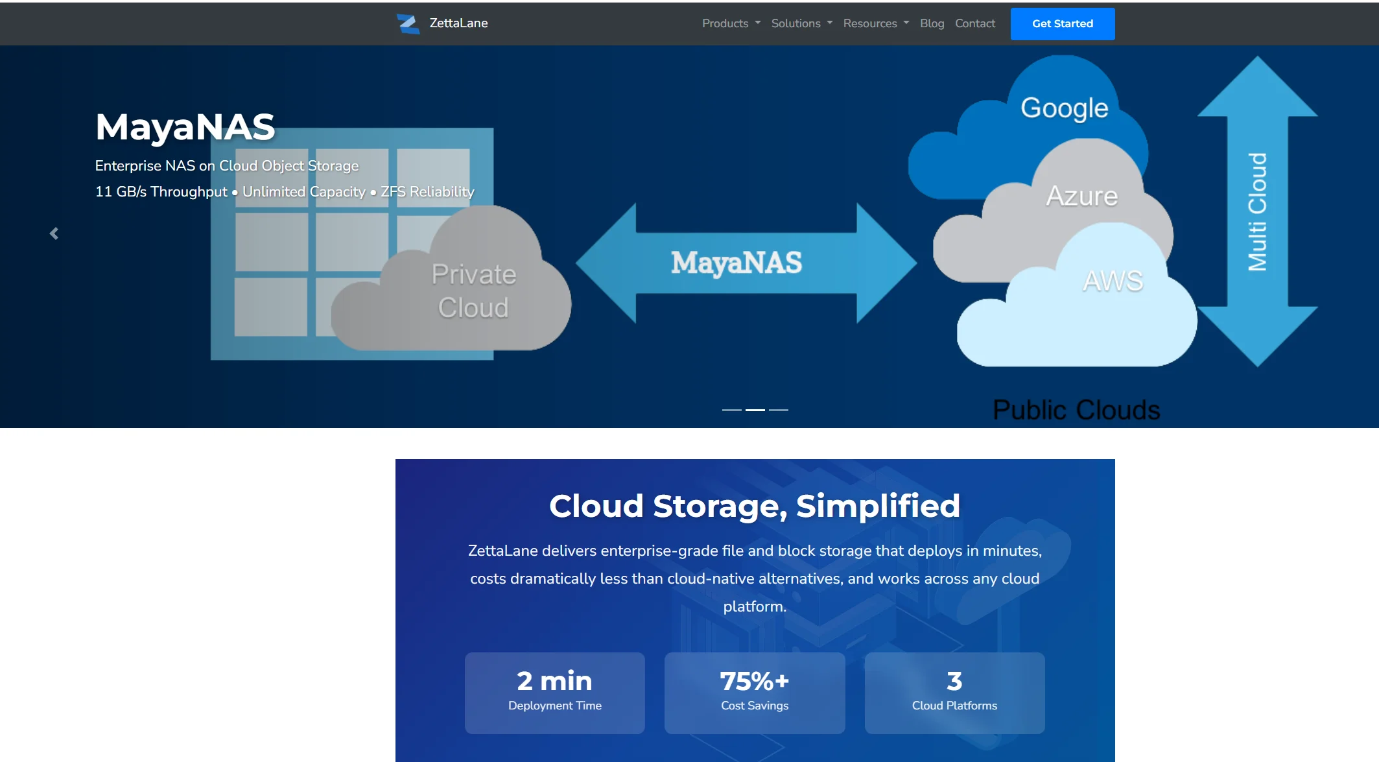Click the Multi Cloud vertical arrow
Viewport: 1379px width, 762px height.
pos(1256,211)
